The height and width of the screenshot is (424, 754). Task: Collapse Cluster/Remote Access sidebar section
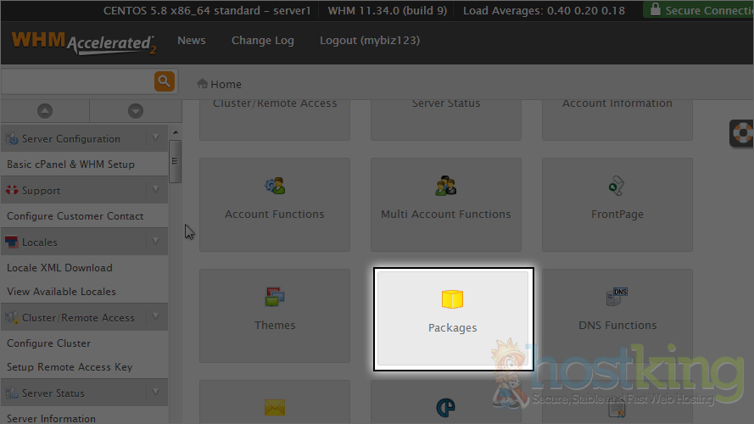pyautogui.click(x=155, y=317)
